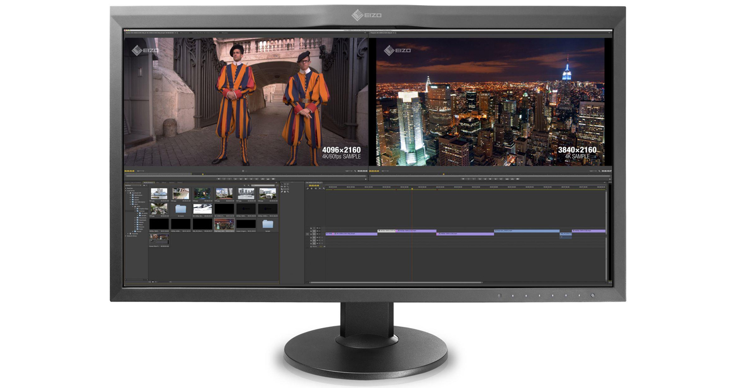Switch to the Project panel tab

click(133, 182)
